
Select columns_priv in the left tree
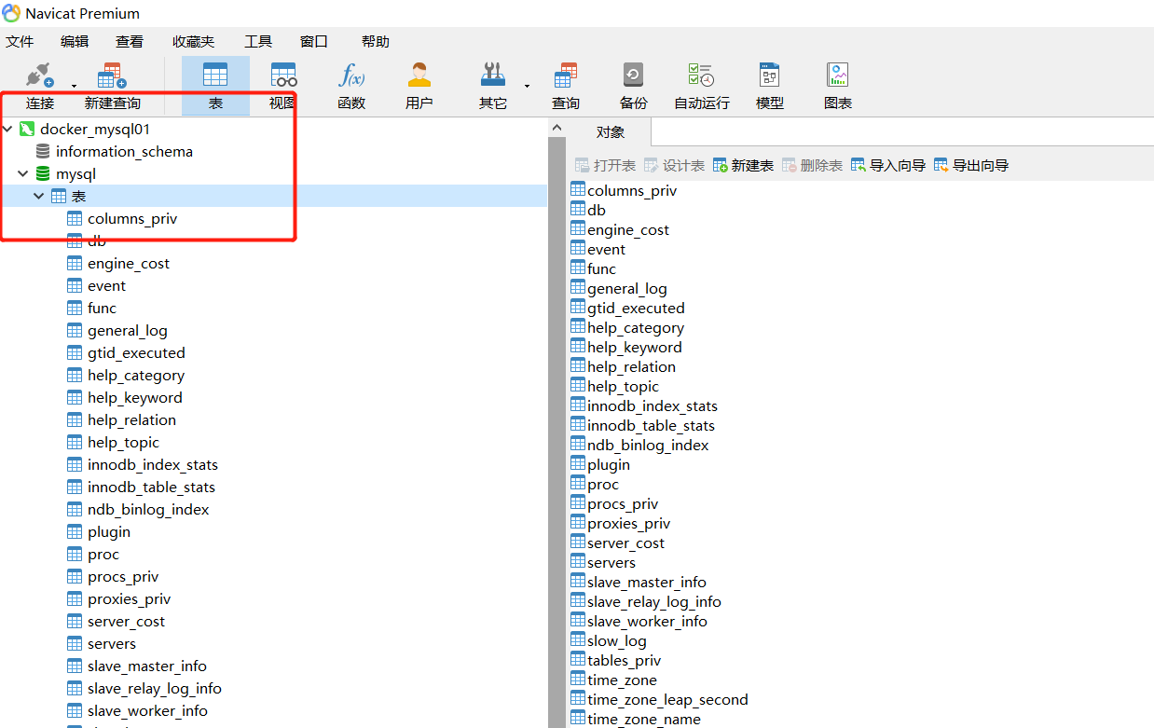(131, 218)
